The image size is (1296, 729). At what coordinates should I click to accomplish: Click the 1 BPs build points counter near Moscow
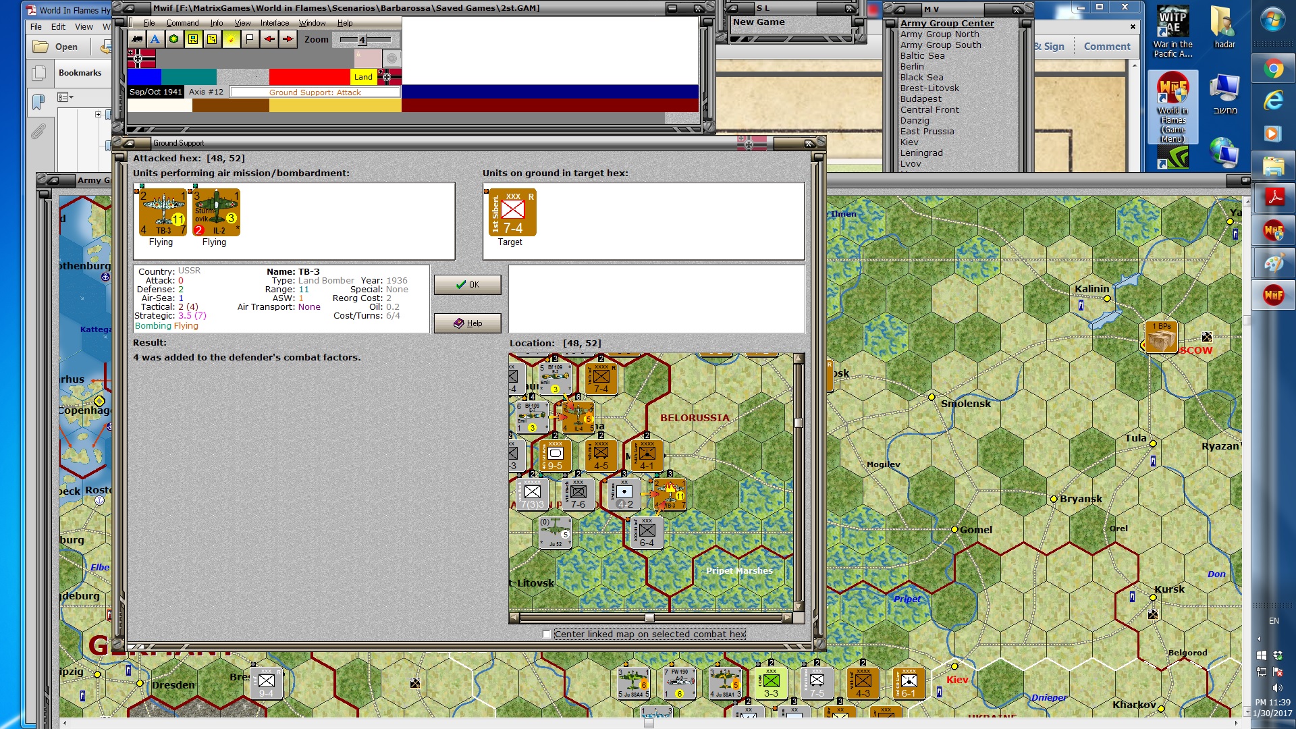(1162, 337)
